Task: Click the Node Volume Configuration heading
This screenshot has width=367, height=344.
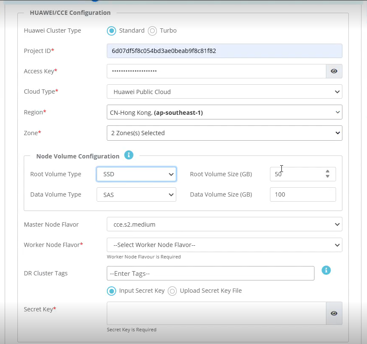Action: [x=78, y=156]
